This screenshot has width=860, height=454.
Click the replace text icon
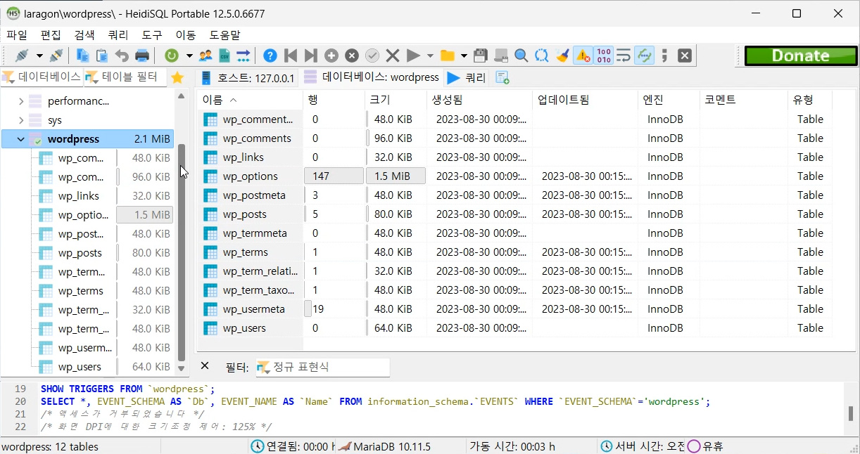point(541,56)
